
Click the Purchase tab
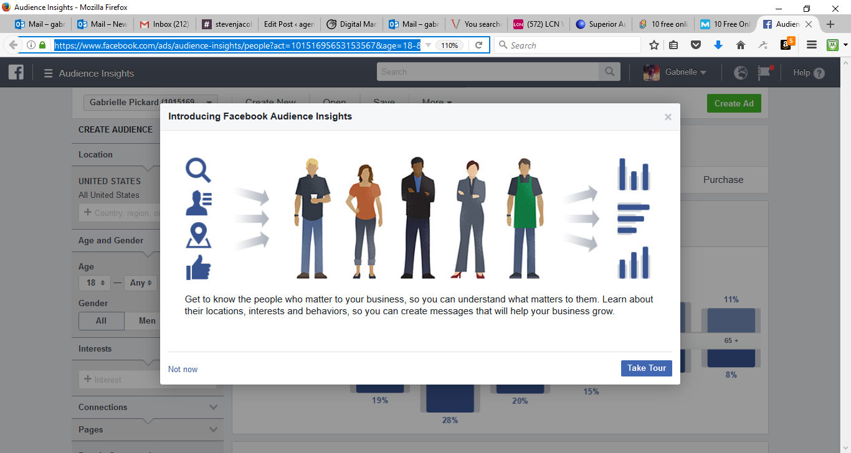(723, 180)
